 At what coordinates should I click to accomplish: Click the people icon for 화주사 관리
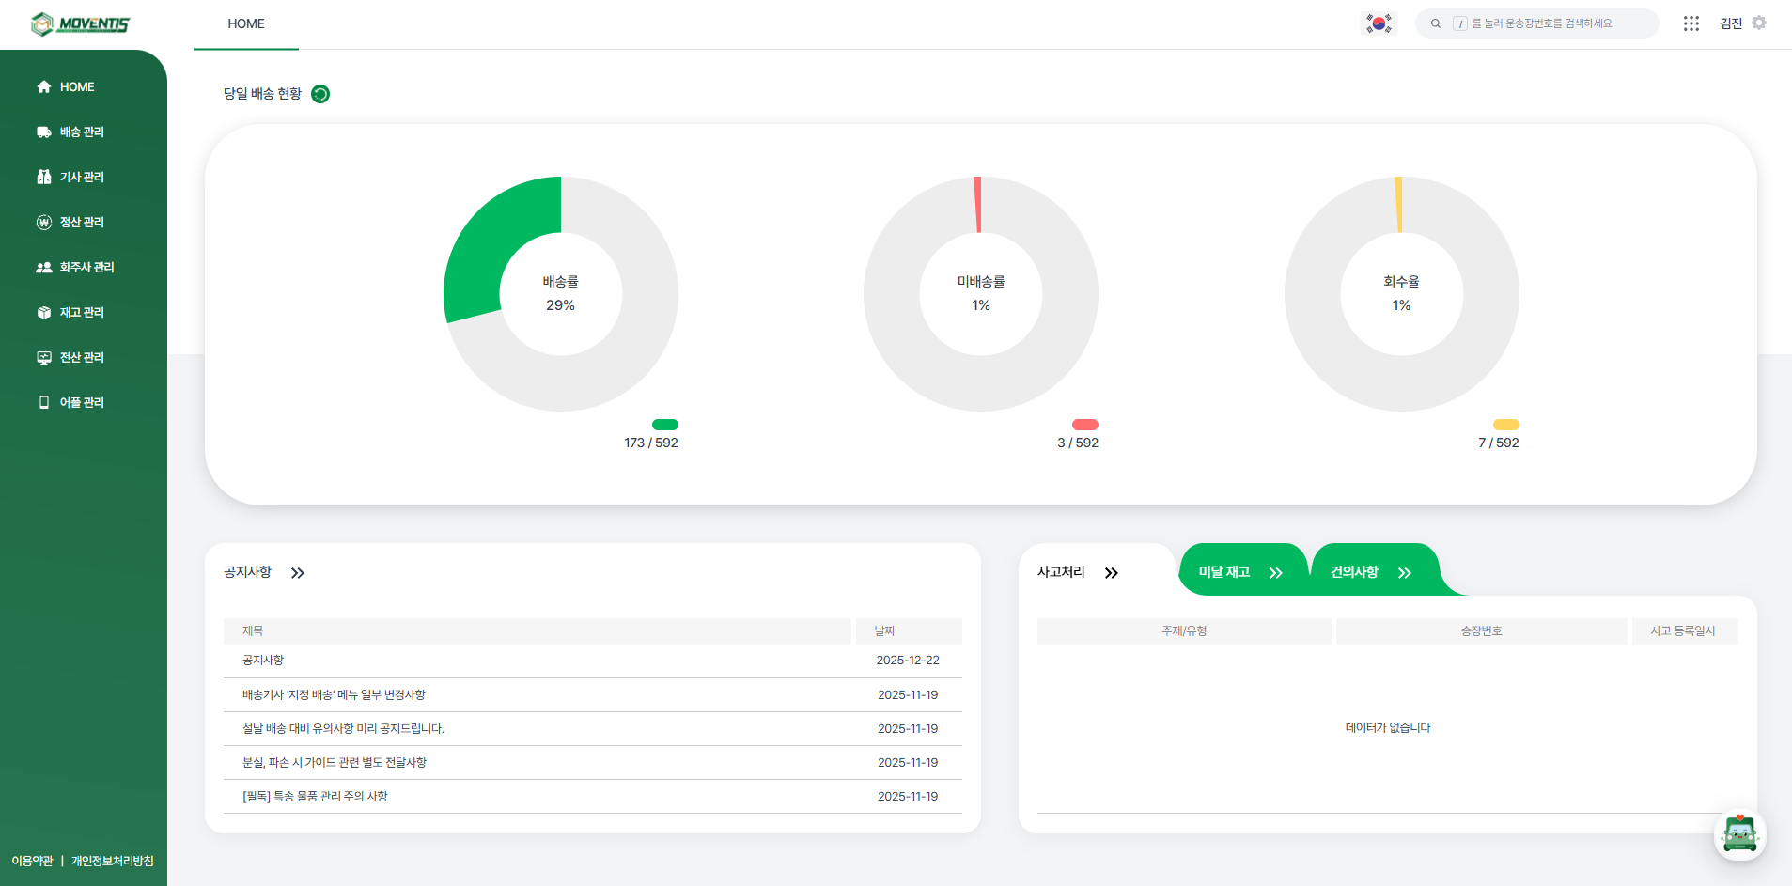click(44, 267)
